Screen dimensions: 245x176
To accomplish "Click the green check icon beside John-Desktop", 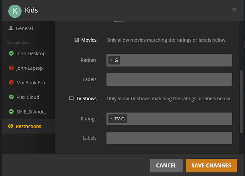I will click(11, 53).
